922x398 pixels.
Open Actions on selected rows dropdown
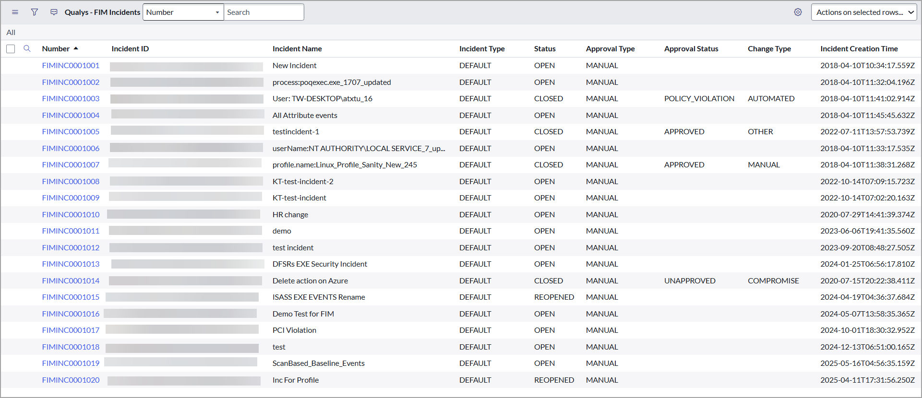pos(863,12)
